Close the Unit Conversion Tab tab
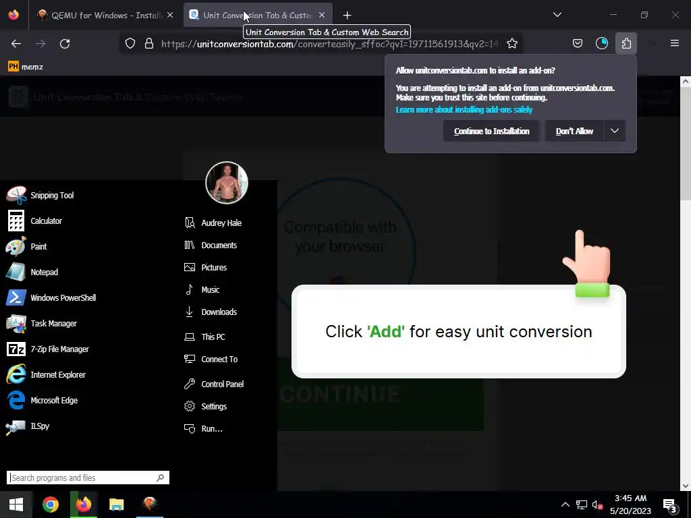 [322, 15]
